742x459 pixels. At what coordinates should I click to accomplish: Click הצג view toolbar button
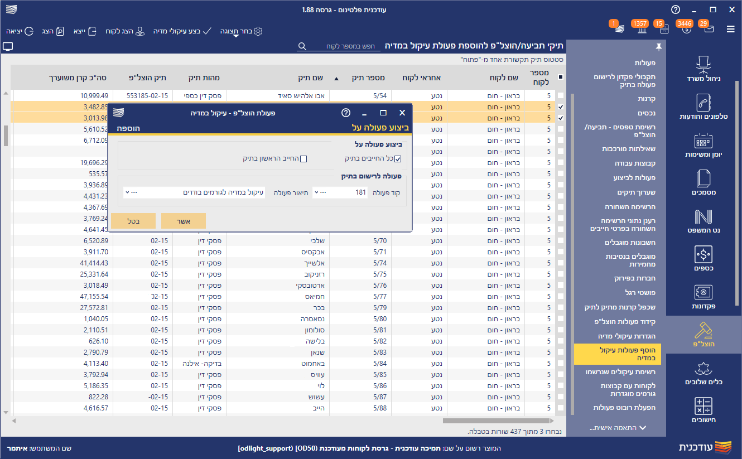coord(54,31)
